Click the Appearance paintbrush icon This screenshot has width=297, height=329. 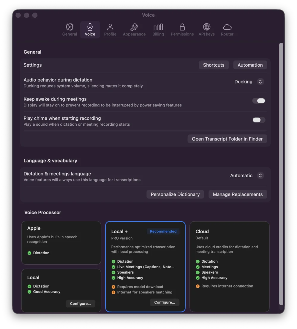click(134, 27)
